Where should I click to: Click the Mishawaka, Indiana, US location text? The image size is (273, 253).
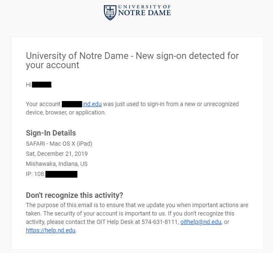pyautogui.click(x=57, y=164)
